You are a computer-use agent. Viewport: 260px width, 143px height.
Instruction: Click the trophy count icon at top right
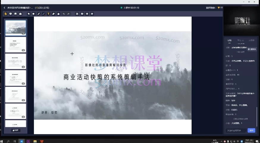tap(219, 8)
